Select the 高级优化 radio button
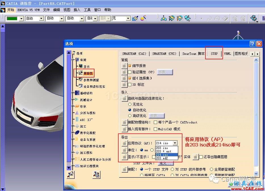Viewport: 265px width, 191px height. (x=130, y=116)
